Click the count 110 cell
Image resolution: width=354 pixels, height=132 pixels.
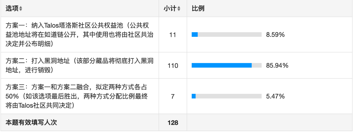coord(173,66)
